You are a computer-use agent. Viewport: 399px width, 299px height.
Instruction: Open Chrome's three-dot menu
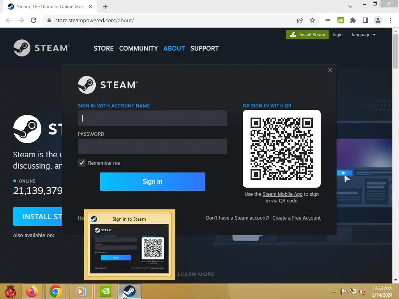390,20
